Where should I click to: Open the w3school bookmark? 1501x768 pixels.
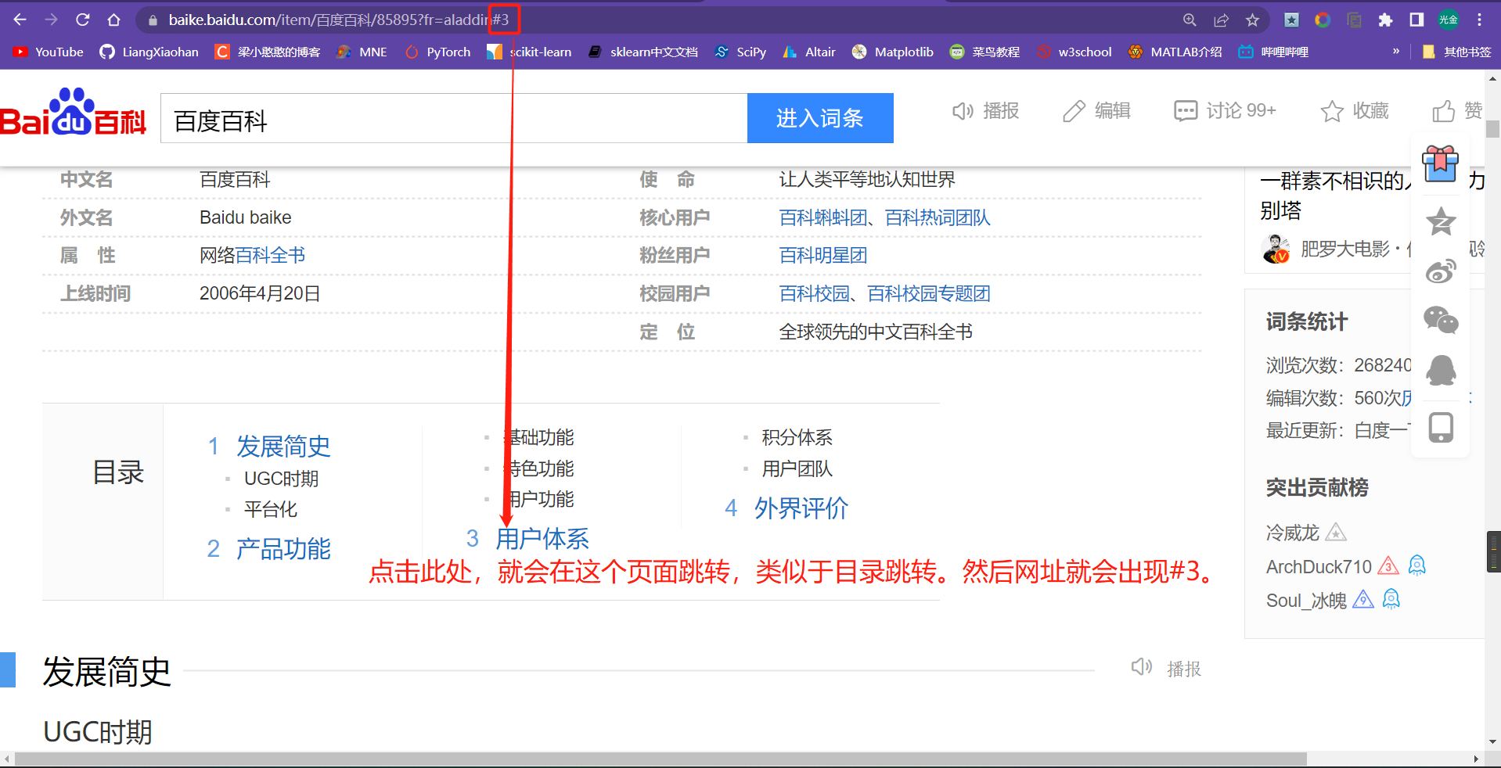[1074, 52]
